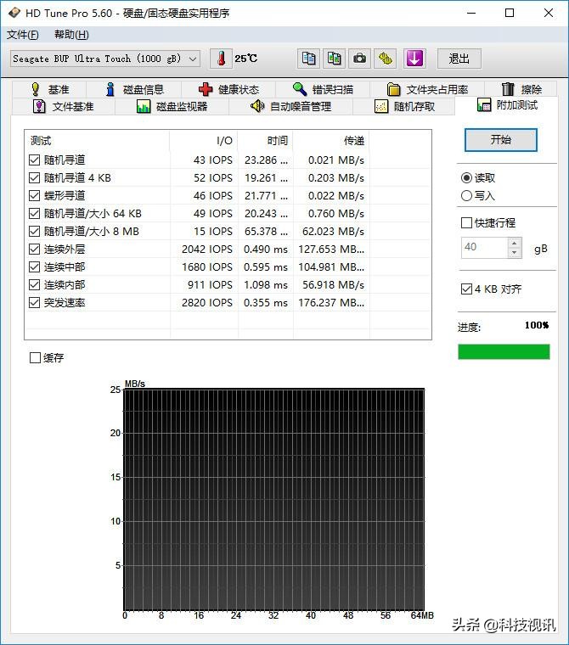
Task: Click the thermometer temperature icon
Action: 221,59
